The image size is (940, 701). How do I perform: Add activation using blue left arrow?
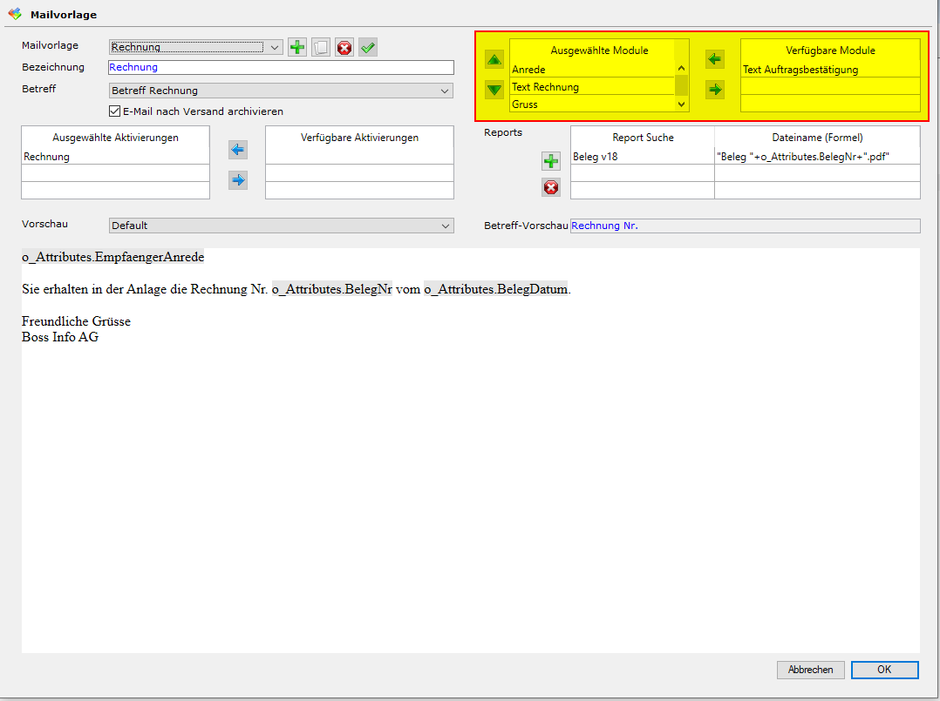(x=238, y=150)
